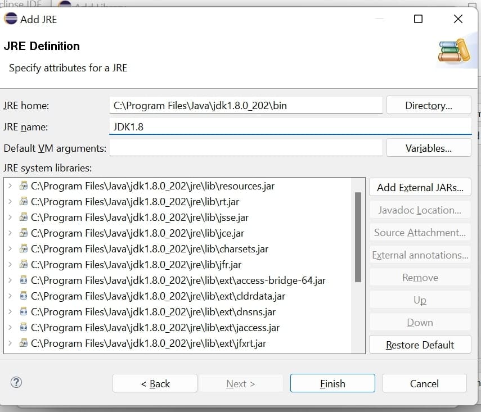Click the jar icon beside jfxrt.jar
481x412 pixels.
pyautogui.click(x=24, y=343)
